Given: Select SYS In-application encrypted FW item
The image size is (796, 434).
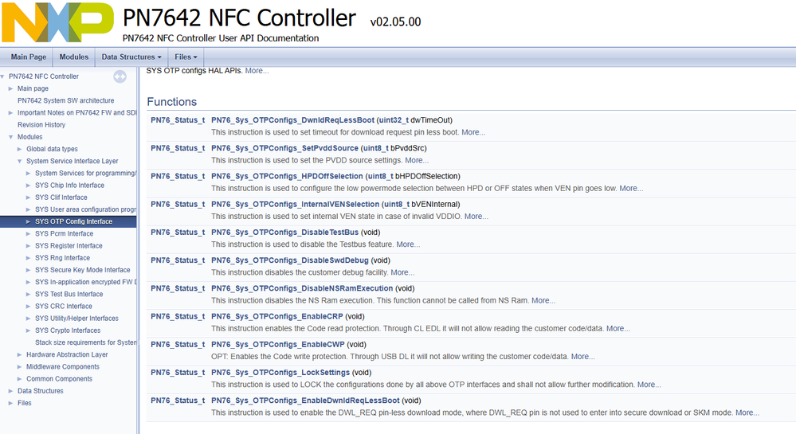Looking at the screenshot, I should click(x=85, y=282).
